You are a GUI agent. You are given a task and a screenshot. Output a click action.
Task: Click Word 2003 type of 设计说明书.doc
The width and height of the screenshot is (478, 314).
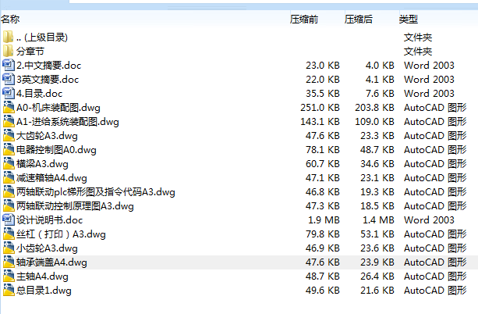tap(429, 220)
